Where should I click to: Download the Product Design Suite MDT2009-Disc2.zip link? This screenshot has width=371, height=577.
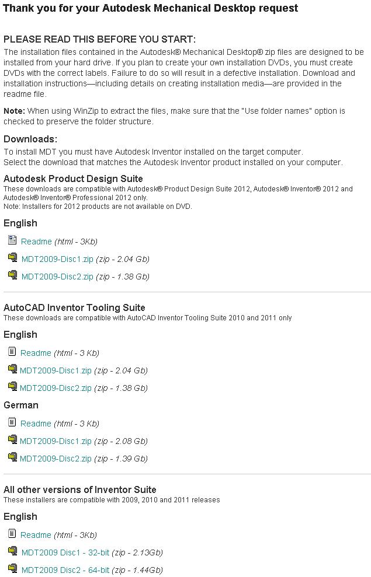point(57,277)
